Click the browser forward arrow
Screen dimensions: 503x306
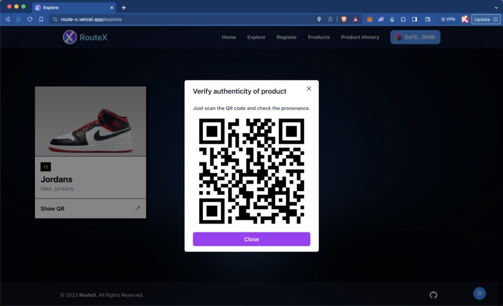(x=19, y=19)
